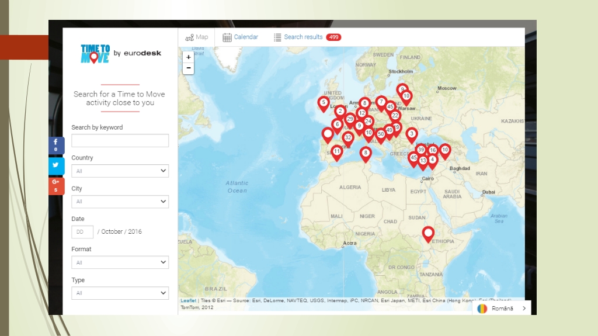Click the map marker over Ethiopia
Viewport: 598px width, 336px height.
pos(428,234)
